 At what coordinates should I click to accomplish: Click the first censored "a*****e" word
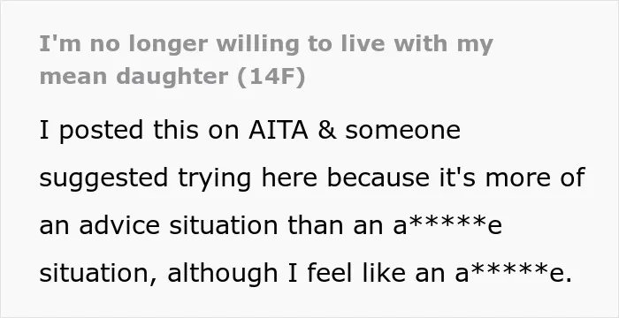click(447, 225)
